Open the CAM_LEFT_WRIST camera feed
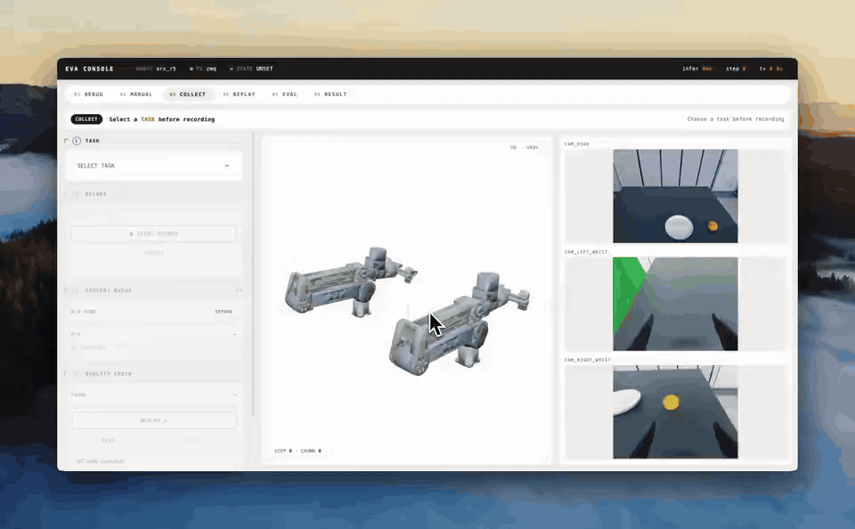 675,304
